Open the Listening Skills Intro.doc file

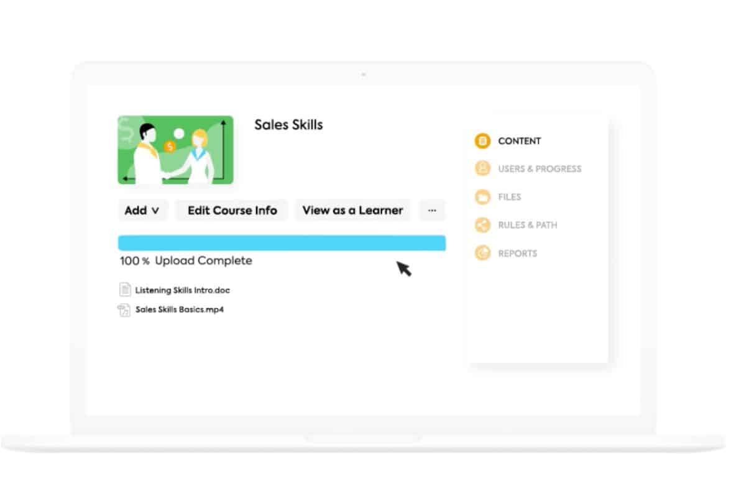183,290
